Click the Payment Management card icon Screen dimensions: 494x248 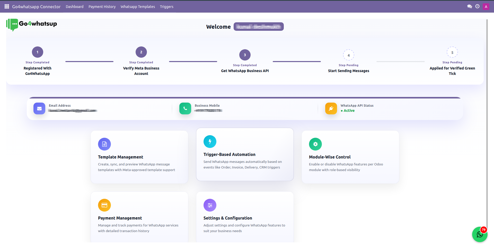pyautogui.click(x=104, y=205)
